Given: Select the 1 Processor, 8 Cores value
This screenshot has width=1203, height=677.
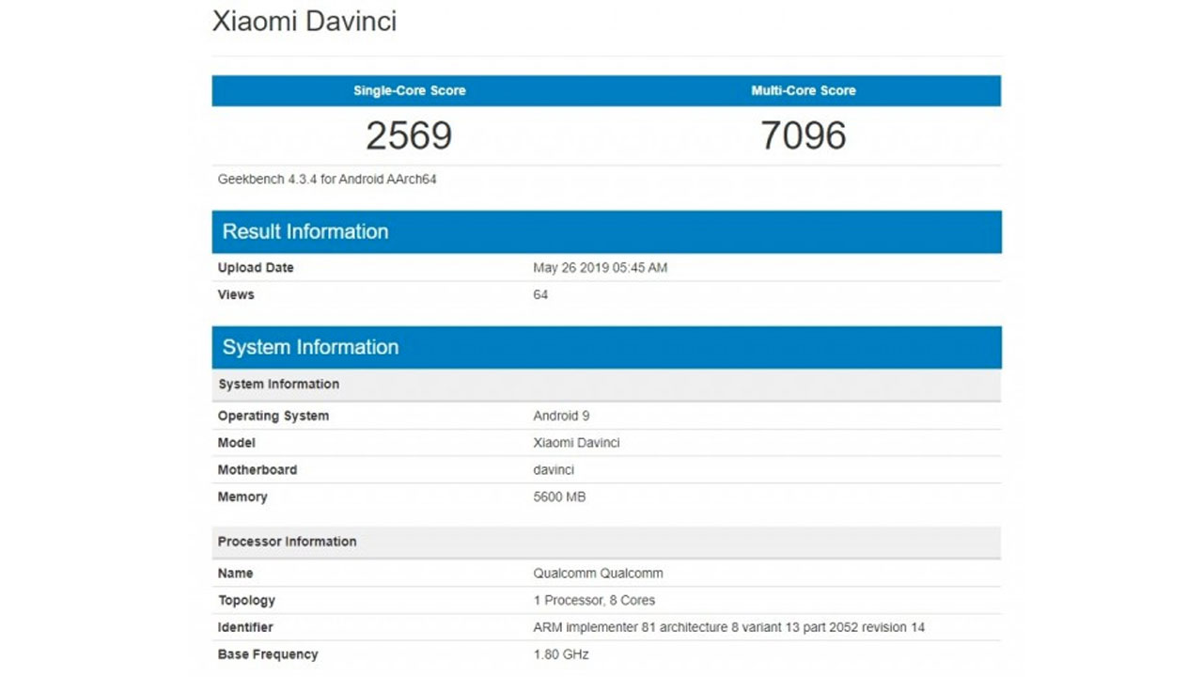Looking at the screenshot, I should tap(594, 601).
